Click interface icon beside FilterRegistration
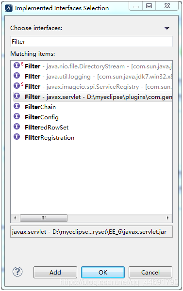 pos(17,137)
